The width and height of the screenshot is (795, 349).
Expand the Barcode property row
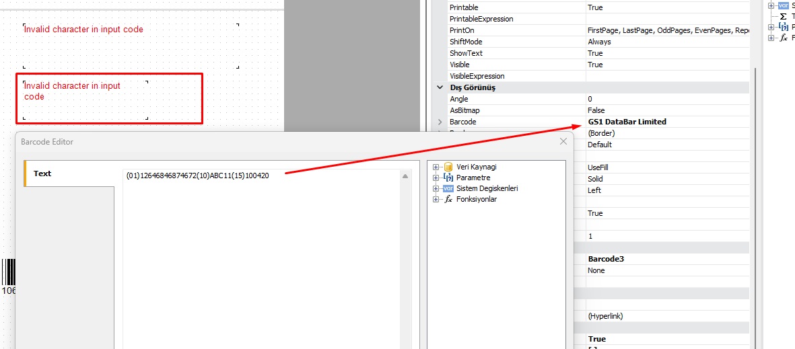[x=440, y=122]
